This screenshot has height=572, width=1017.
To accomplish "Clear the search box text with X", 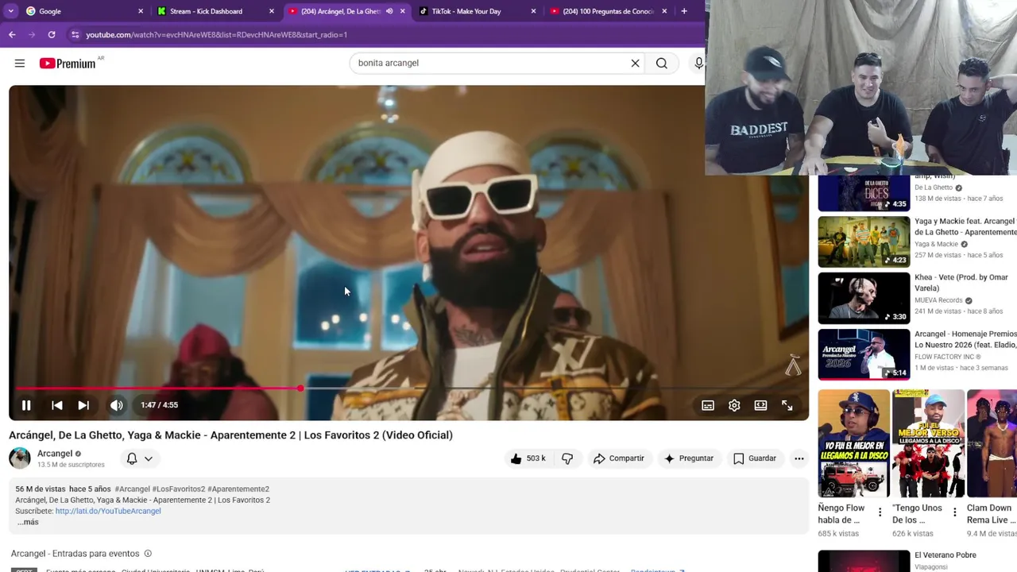I will 635,64.
